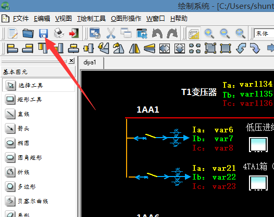
Task: Click the zoom-to-fit magnifier icon
Action: pyautogui.click(x=240, y=33)
